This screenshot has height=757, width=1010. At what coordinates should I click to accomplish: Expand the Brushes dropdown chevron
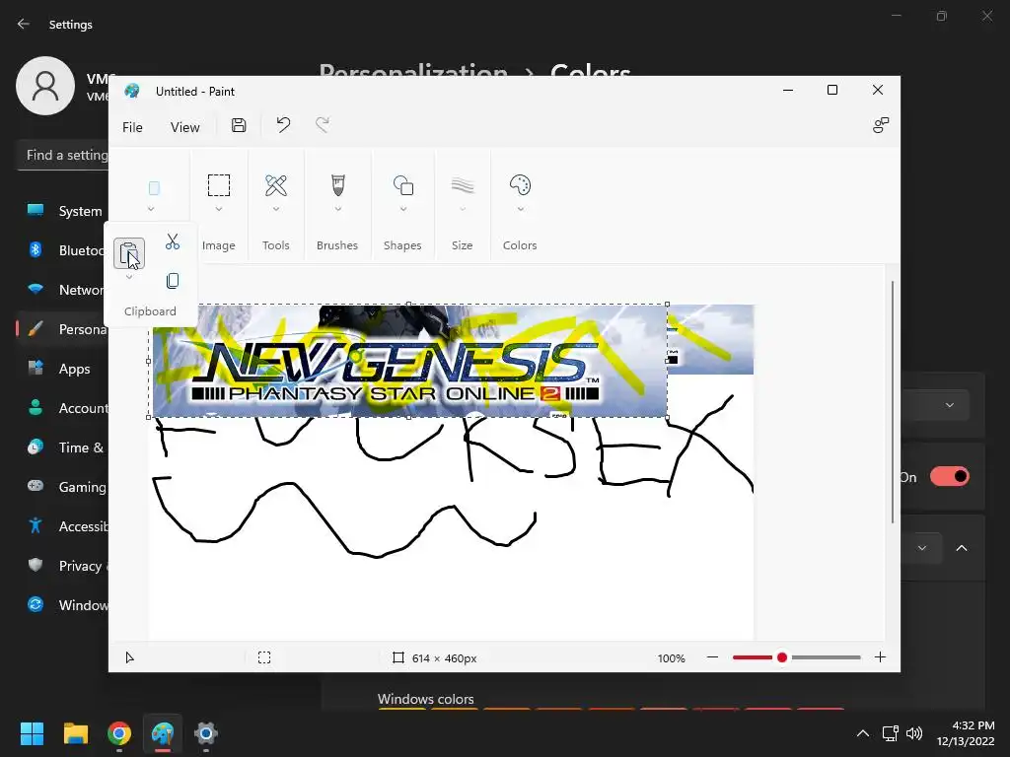(x=337, y=209)
